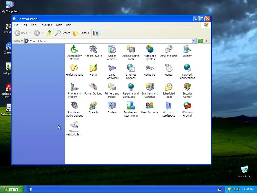This screenshot has width=257, height=193.
Task: Open Accessibility Options applet
Action: (74, 53)
